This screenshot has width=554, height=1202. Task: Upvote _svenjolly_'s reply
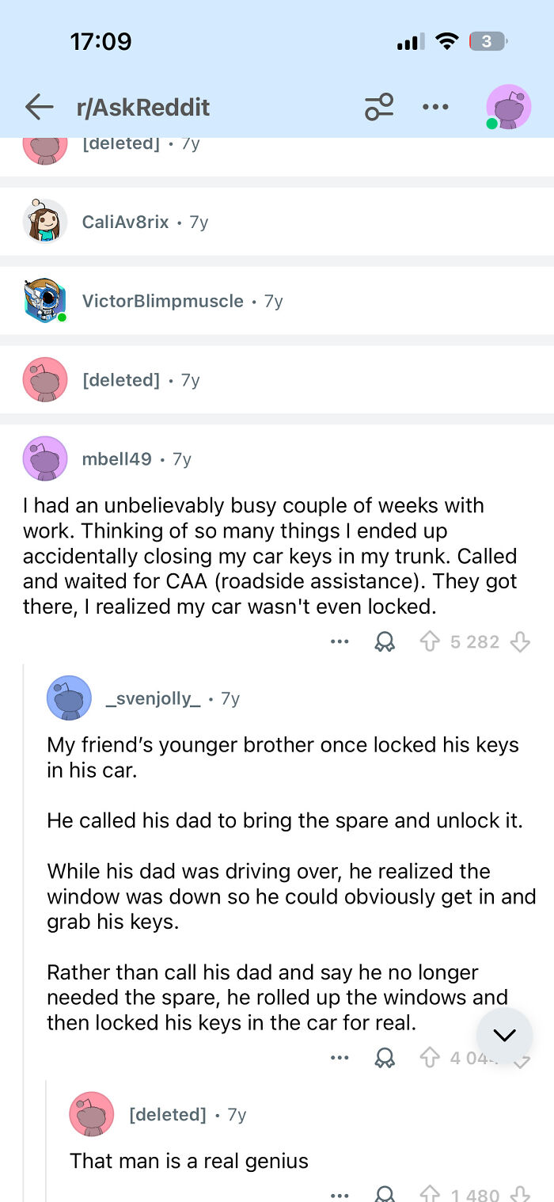click(x=430, y=1059)
